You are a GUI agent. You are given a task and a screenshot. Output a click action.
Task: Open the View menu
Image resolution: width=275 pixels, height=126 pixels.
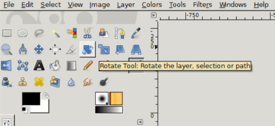coord(75,5)
